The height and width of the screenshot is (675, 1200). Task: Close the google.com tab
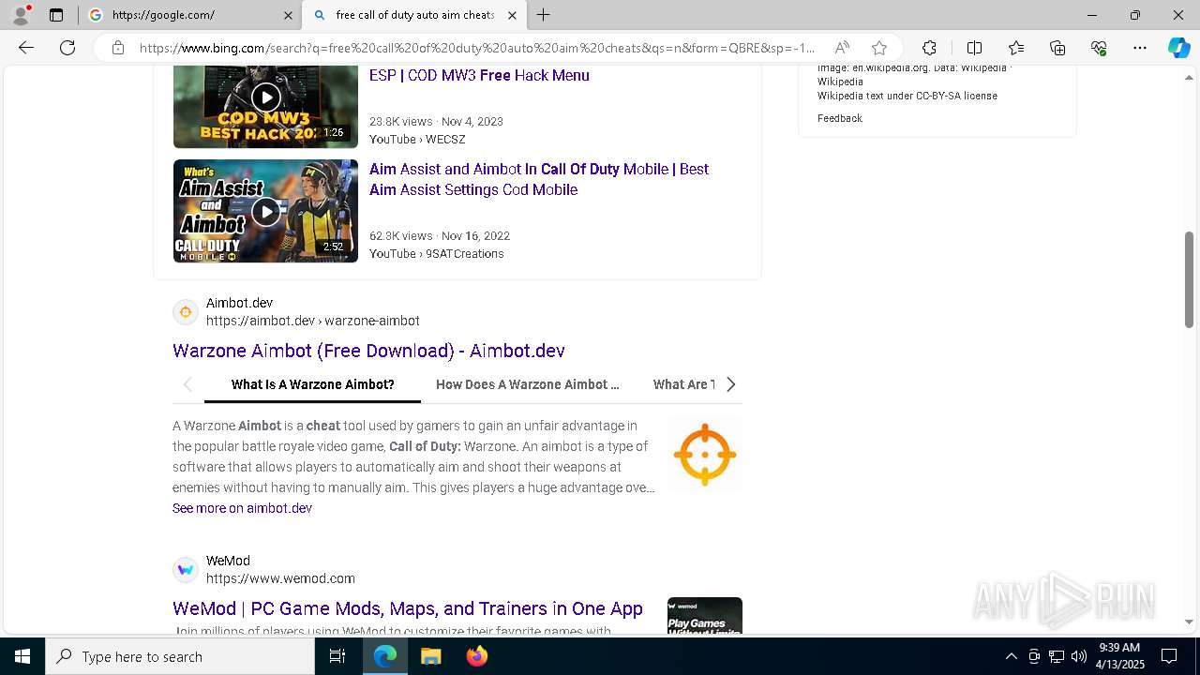tap(288, 15)
